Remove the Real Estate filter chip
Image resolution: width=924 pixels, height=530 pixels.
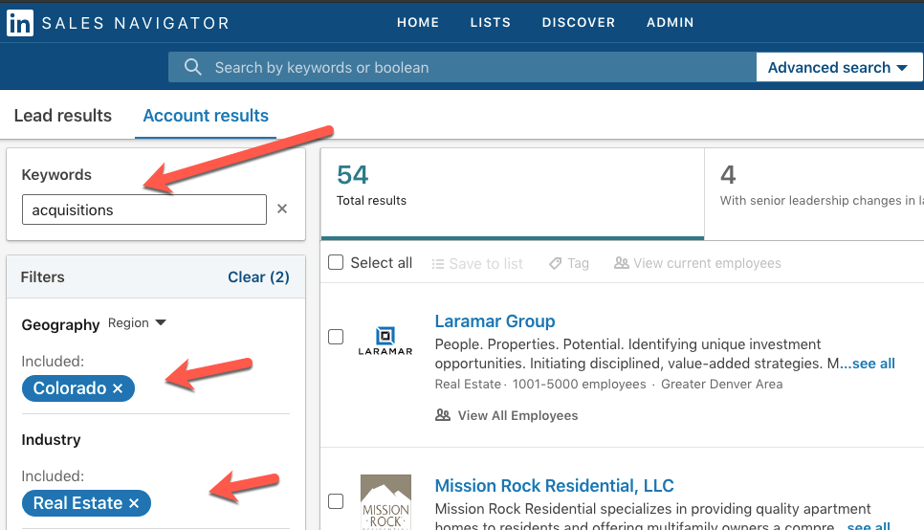pos(134,503)
